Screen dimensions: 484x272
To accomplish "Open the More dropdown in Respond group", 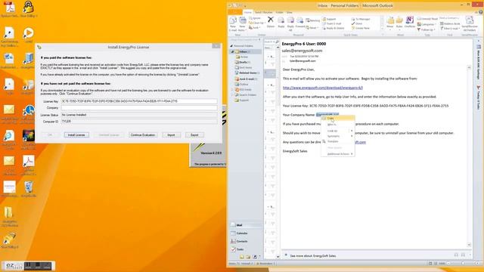I will pos(312,28).
